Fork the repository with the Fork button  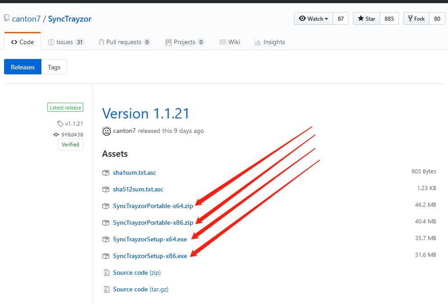[416, 18]
